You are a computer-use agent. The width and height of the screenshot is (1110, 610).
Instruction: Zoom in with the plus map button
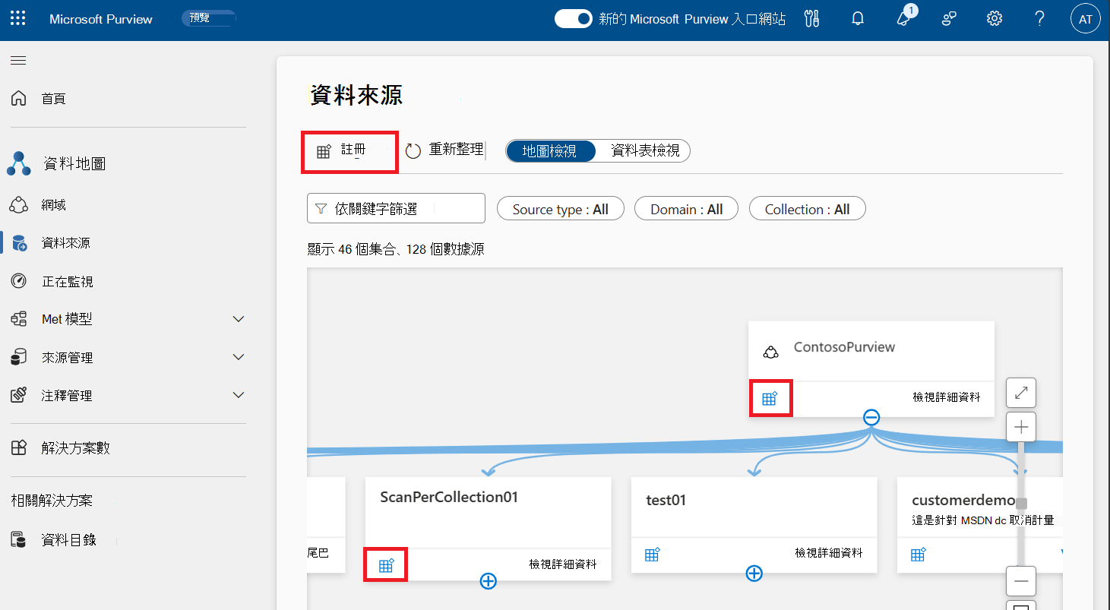point(1021,427)
